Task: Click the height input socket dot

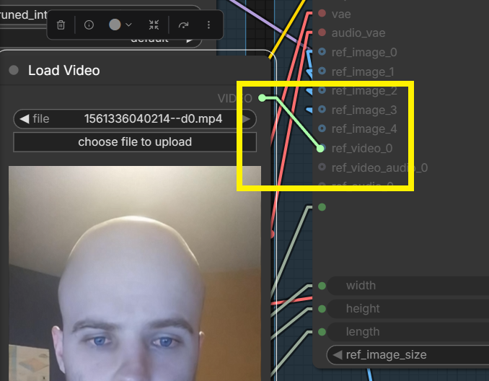Action: pos(322,309)
